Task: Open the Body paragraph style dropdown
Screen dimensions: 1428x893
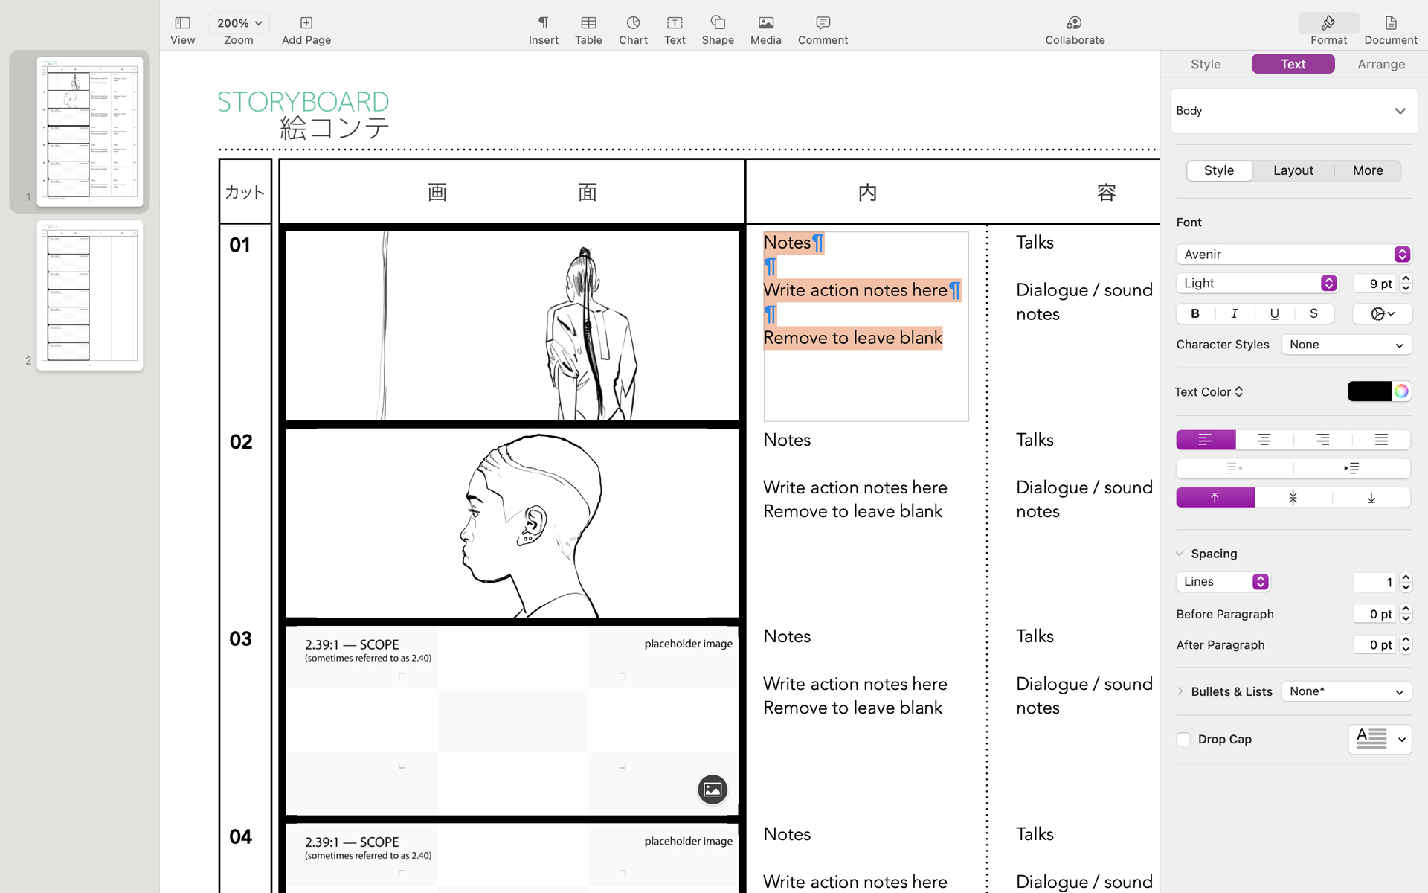Action: [1293, 111]
